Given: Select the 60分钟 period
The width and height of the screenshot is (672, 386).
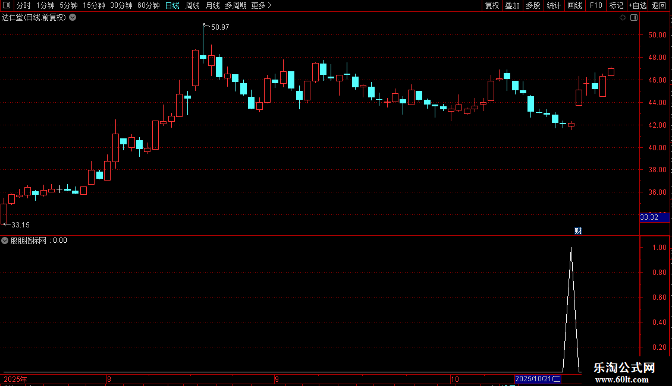Looking at the screenshot, I should 148,5.
